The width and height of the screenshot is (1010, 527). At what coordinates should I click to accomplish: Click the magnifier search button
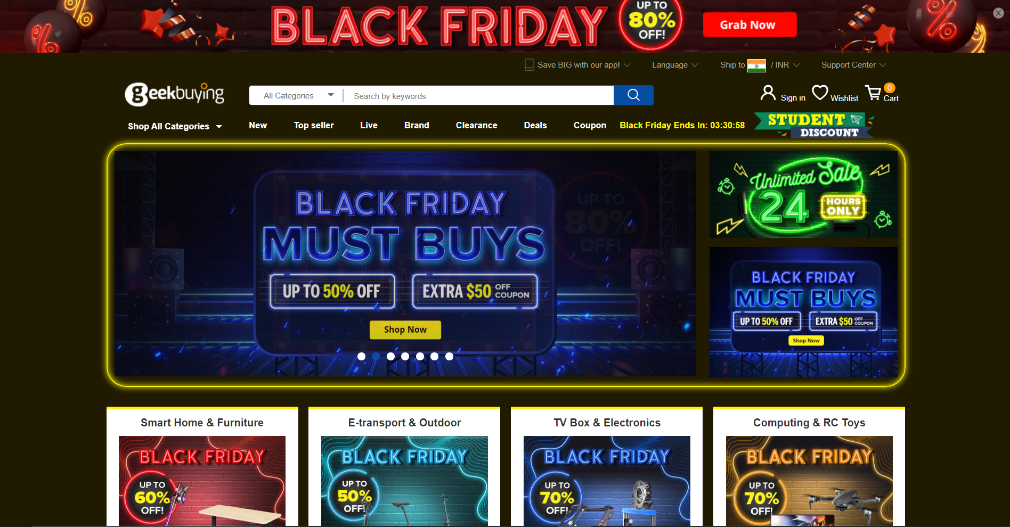(633, 95)
